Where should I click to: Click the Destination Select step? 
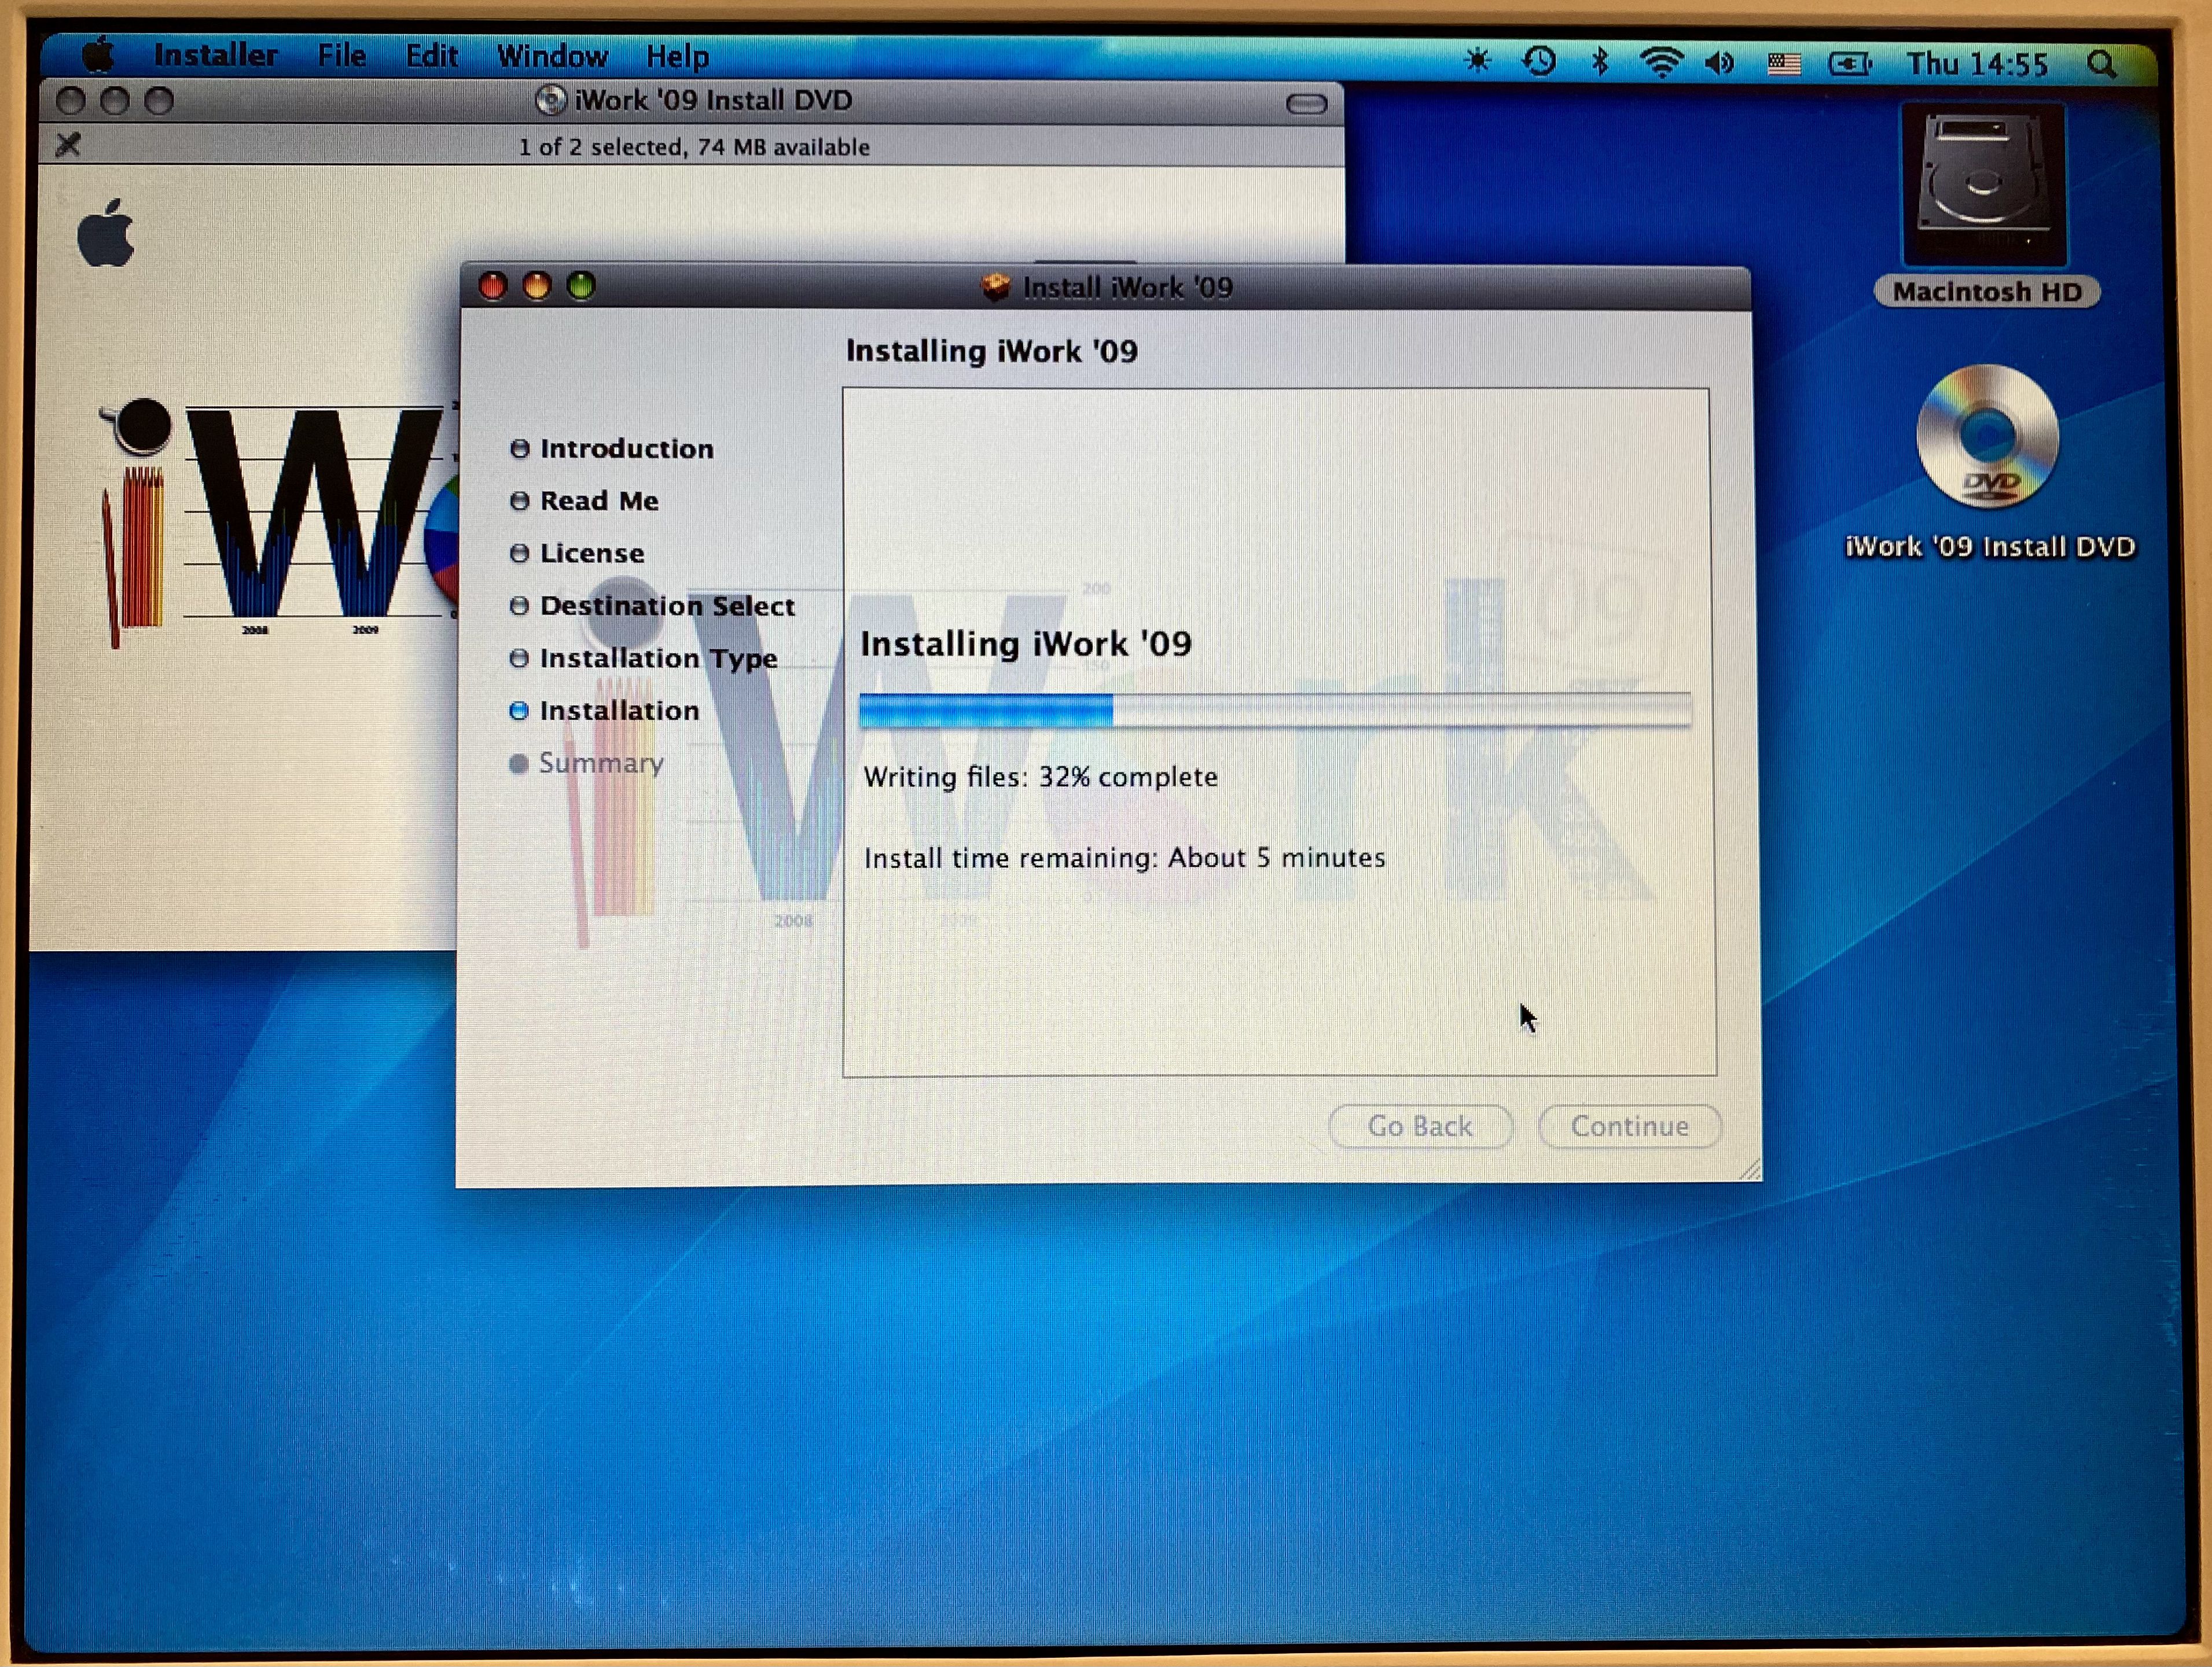click(x=652, y=606)
